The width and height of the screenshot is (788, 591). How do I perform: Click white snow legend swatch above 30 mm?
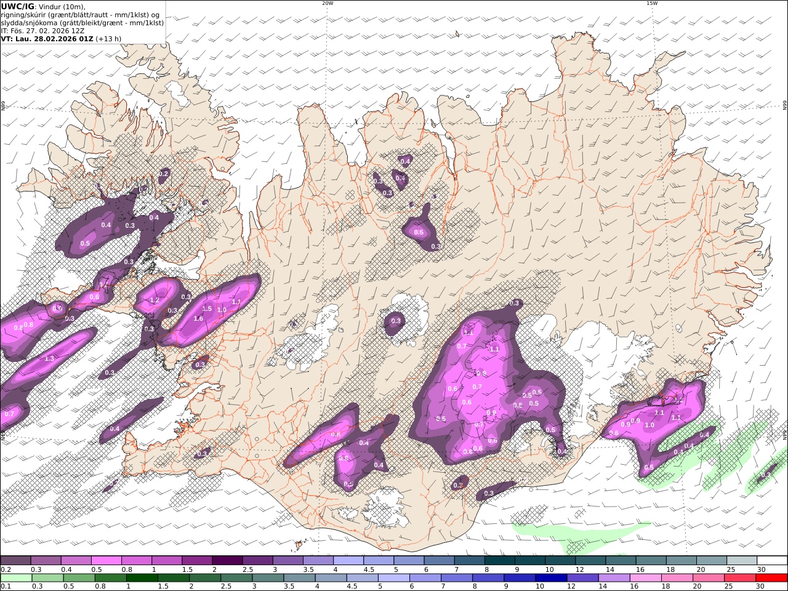(771, 560)
